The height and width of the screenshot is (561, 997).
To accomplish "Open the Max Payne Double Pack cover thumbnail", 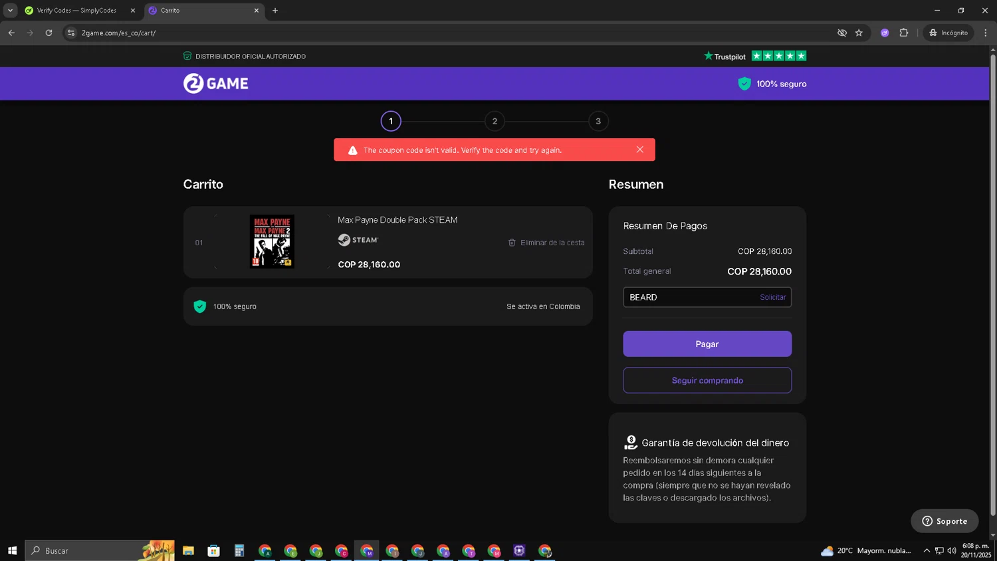I will tap(272, 241).
